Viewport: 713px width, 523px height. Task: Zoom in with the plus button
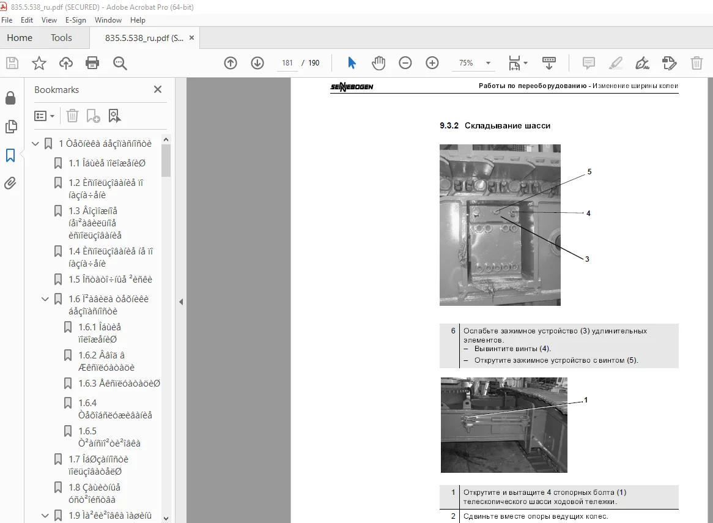click(x=432, y=63)
